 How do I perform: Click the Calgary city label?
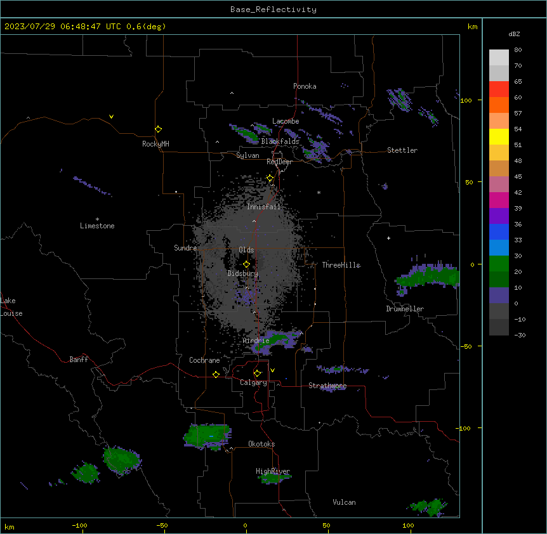[253, 382]
